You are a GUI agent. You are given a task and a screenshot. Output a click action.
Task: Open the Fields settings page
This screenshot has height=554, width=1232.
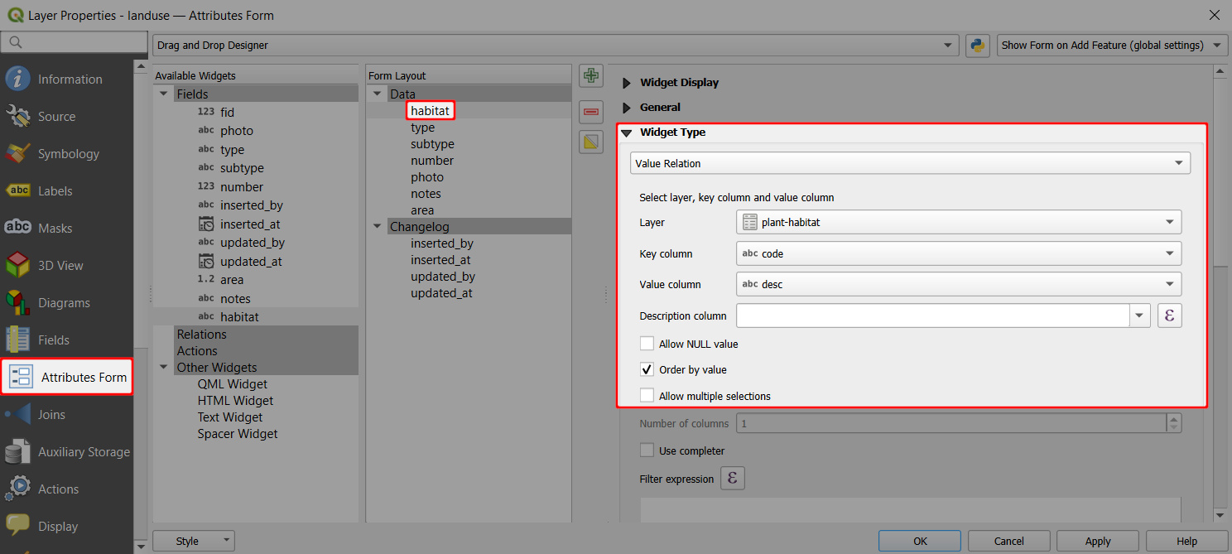click(x=66, y=340)
